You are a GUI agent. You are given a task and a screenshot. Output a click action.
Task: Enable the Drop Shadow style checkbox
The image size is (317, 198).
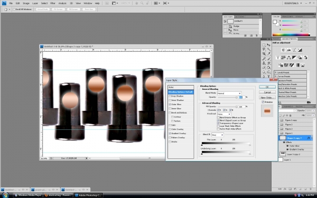(170, 96)
